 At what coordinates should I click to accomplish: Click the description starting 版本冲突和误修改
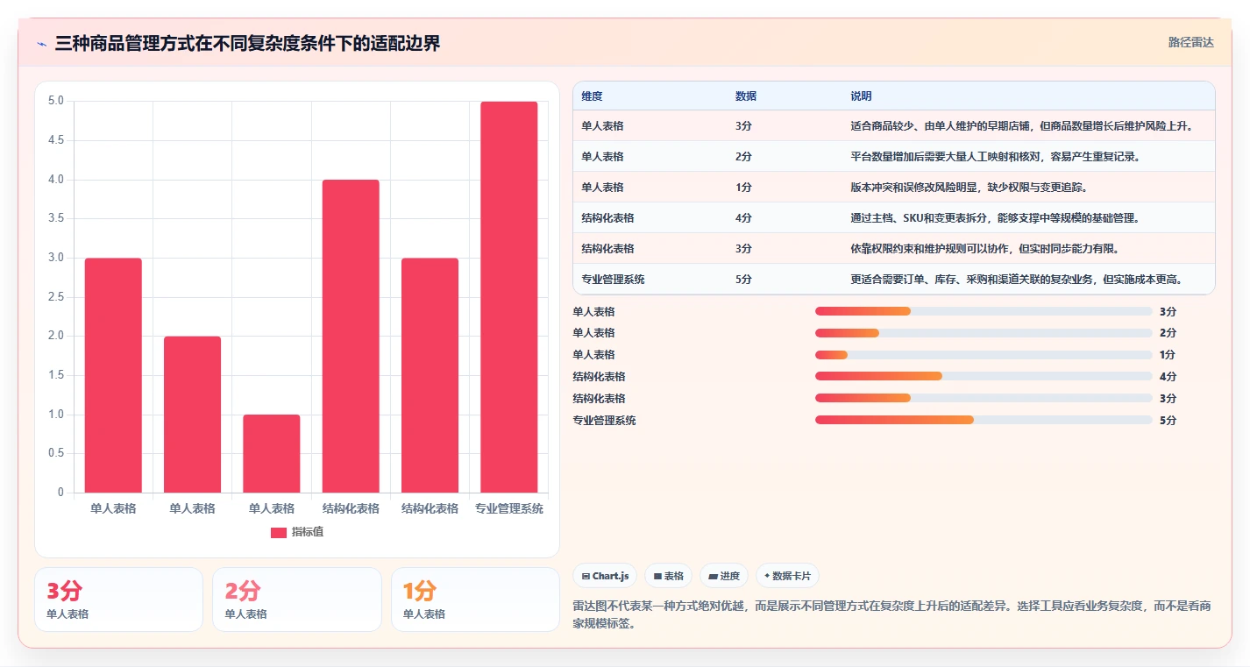(969, 188)
